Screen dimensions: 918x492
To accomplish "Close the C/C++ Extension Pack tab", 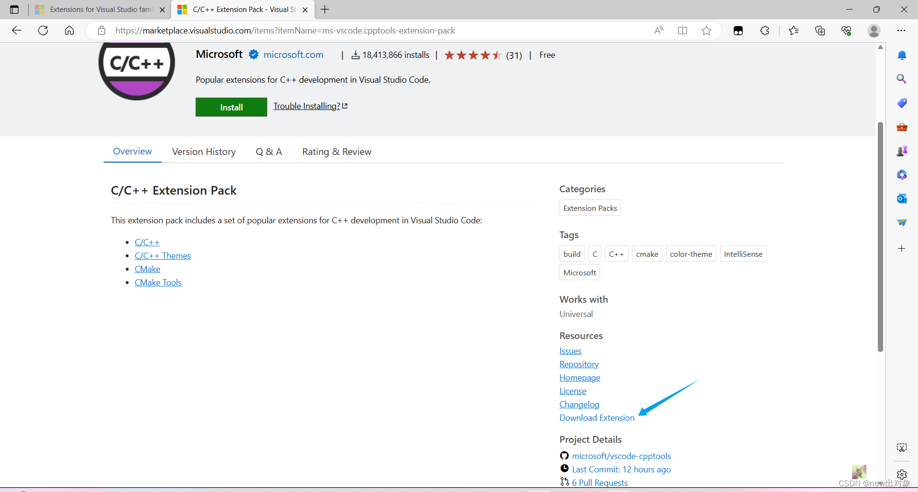I will (x=305, y=10).
